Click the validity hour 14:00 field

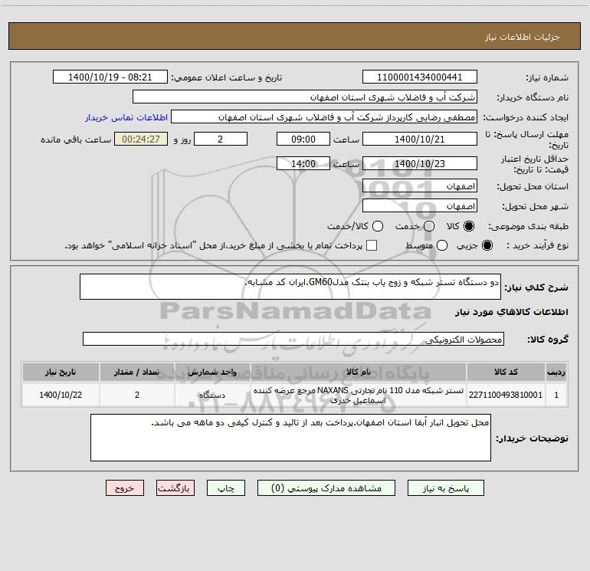(x=303, y=163)
